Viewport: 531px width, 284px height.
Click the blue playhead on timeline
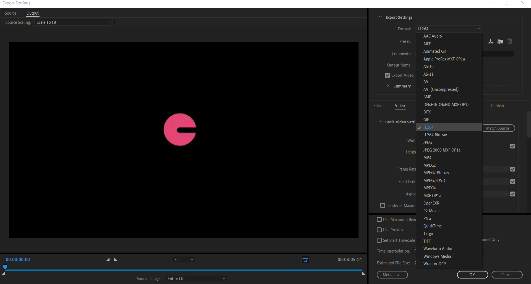pyautogui.click(x=5, y=267)
